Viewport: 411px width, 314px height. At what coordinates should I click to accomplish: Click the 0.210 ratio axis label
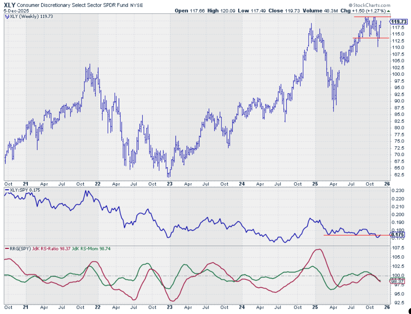point(398,207)
